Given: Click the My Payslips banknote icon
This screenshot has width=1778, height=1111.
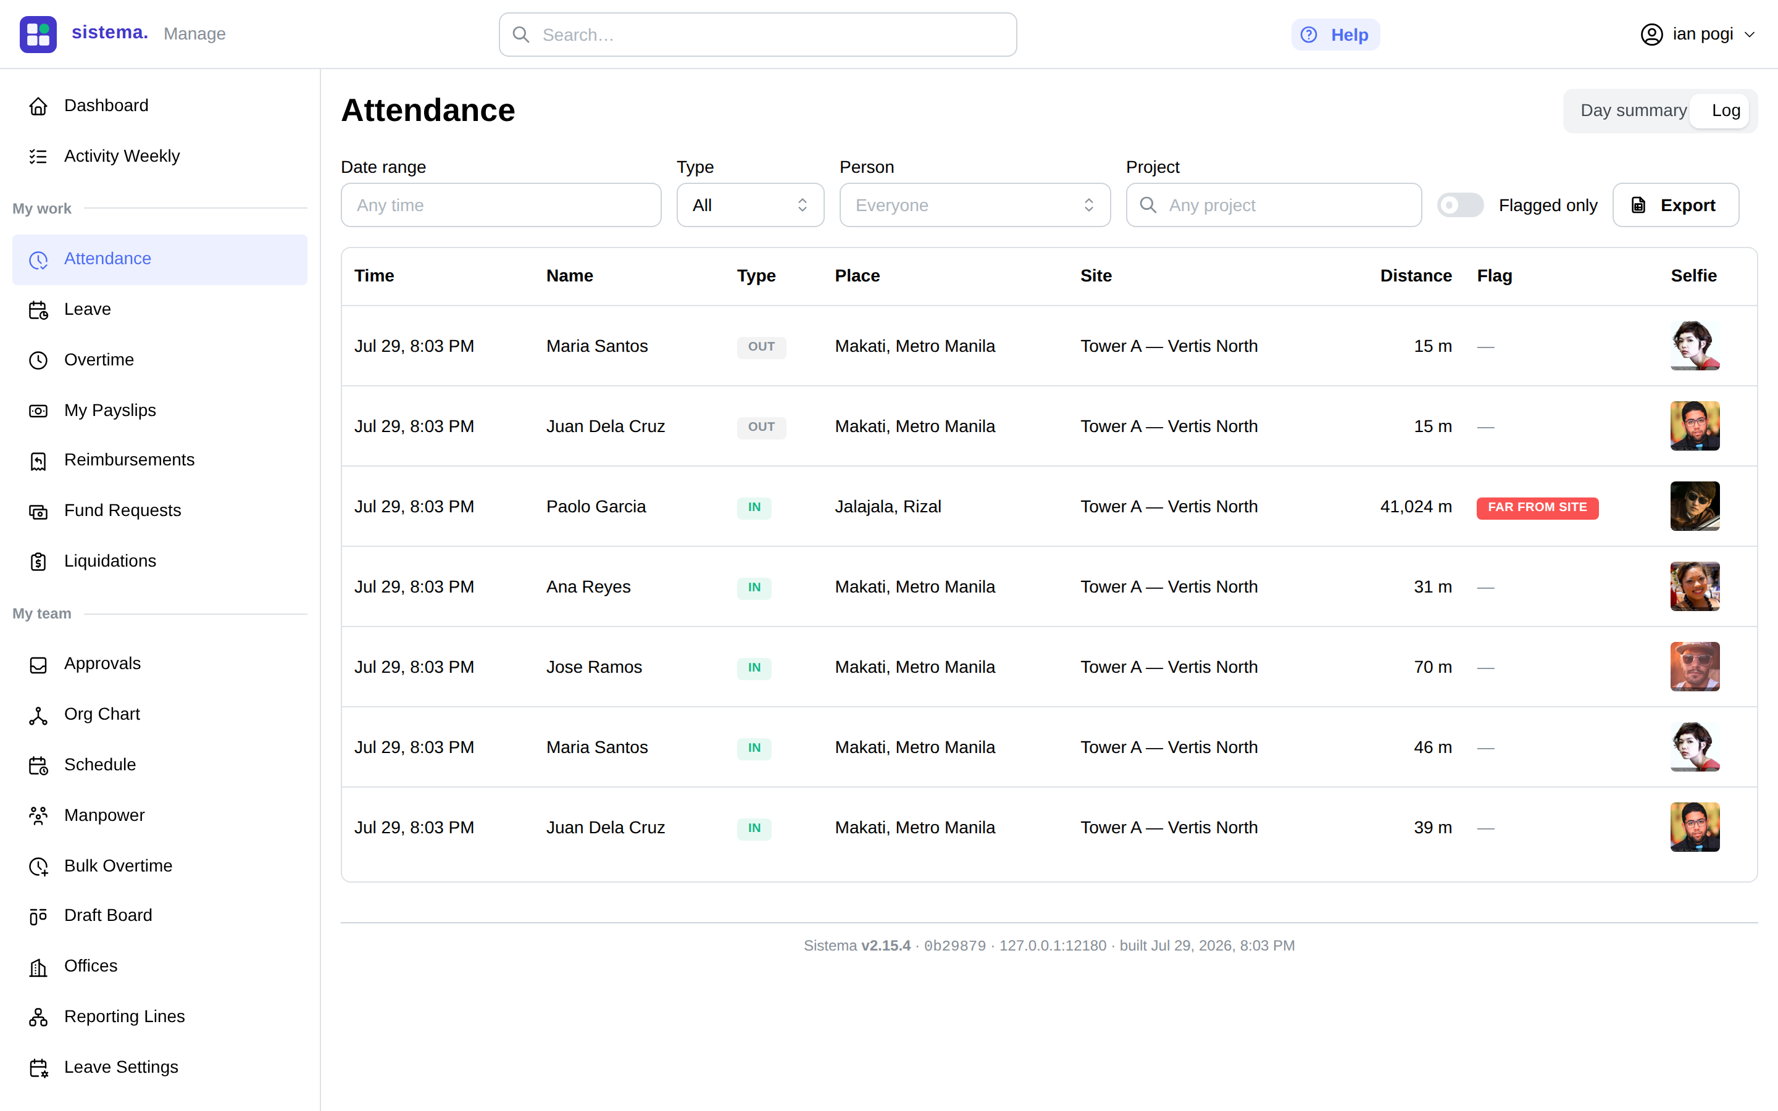Looking at the screenshot, I should (38, 410).
